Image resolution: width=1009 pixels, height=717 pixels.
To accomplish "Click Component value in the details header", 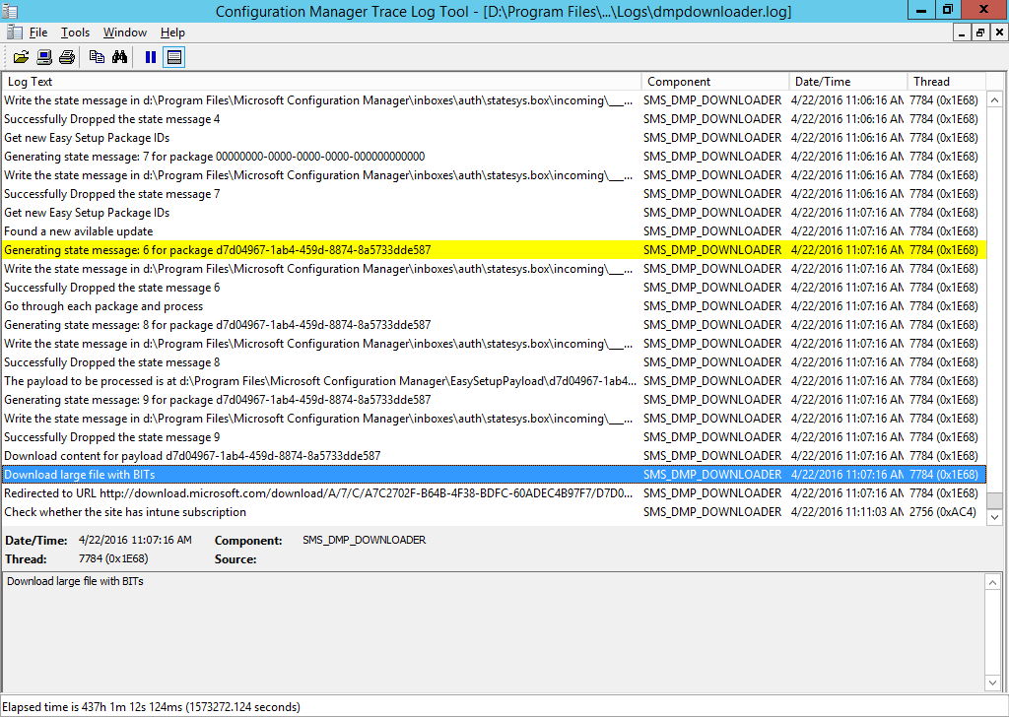I will pyautogui.click(x=365, y=540).
